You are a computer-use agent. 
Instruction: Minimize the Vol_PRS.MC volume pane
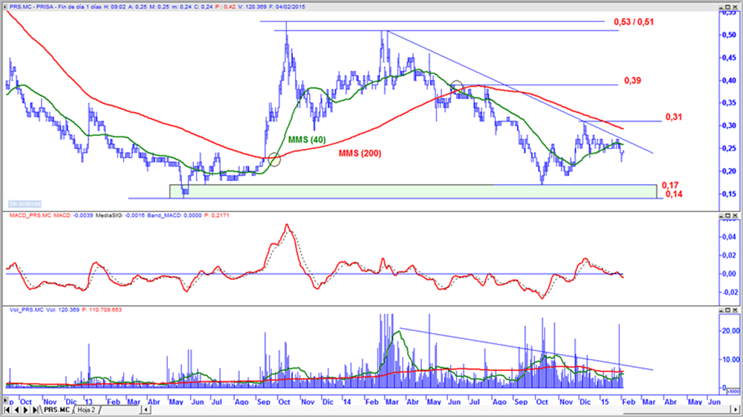721,310
